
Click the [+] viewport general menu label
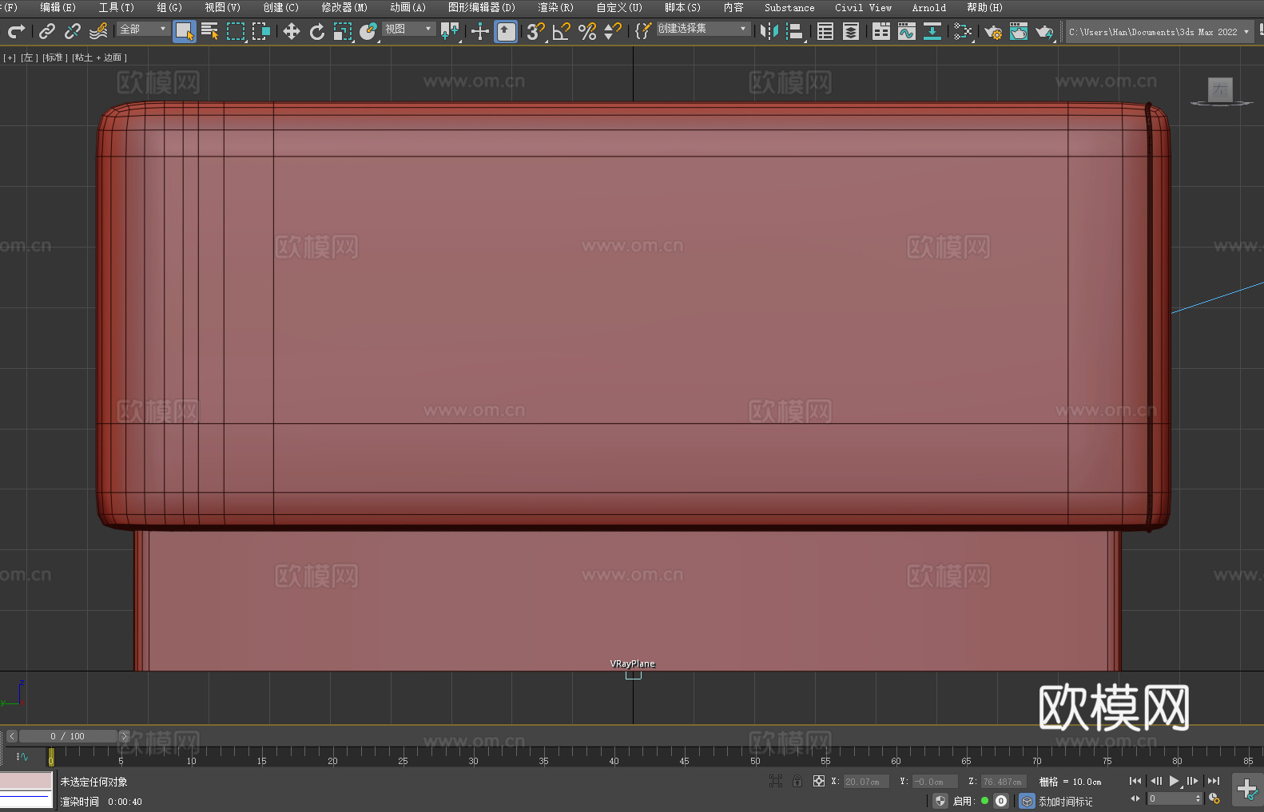[10, 57]
